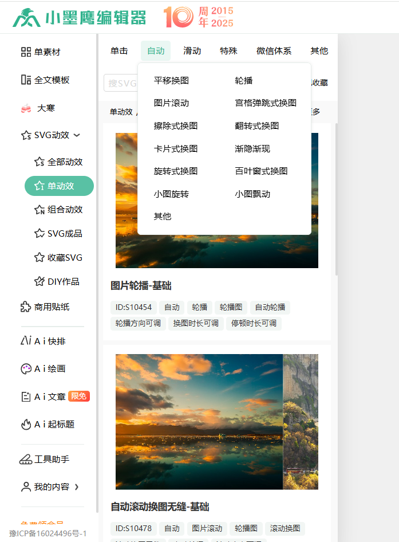
Task: Click the star icon beside 收藏SVG
Action: coord(39,257)
